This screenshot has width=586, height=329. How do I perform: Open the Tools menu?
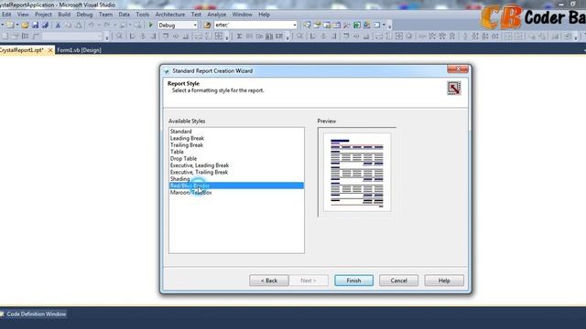(x=143, y=15)
